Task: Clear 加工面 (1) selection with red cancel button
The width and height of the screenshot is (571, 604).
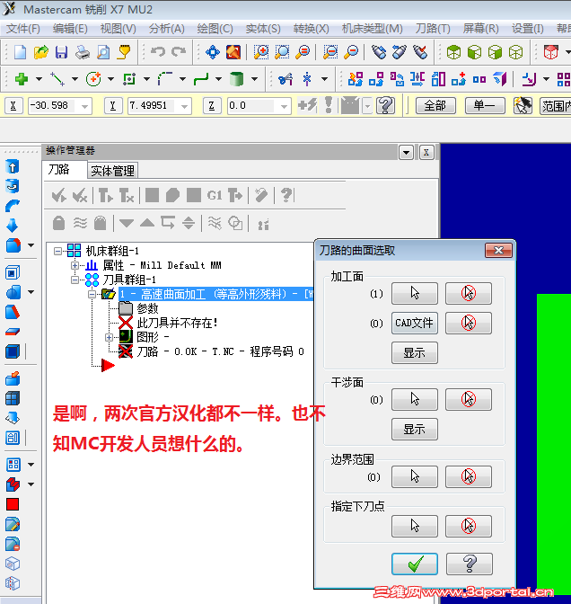Action: [469, 294]
